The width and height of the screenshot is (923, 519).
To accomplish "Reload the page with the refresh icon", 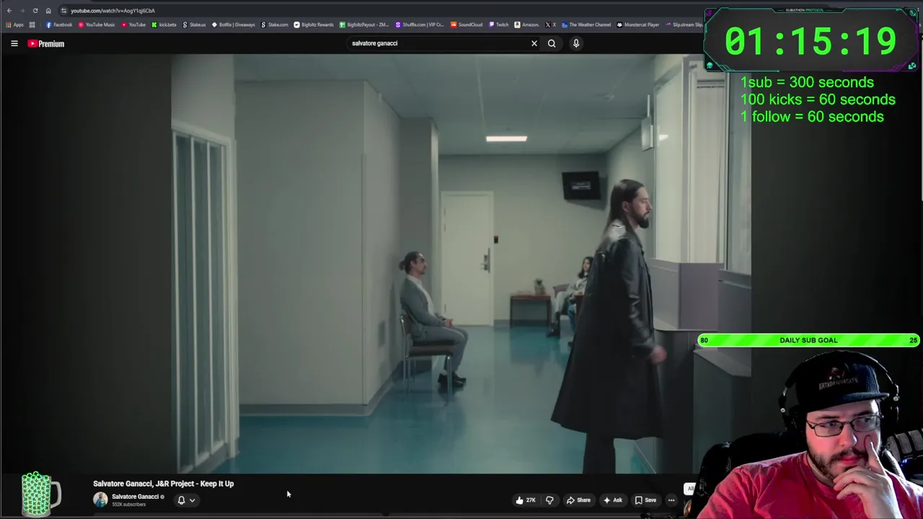I will [x=35, y=11].
